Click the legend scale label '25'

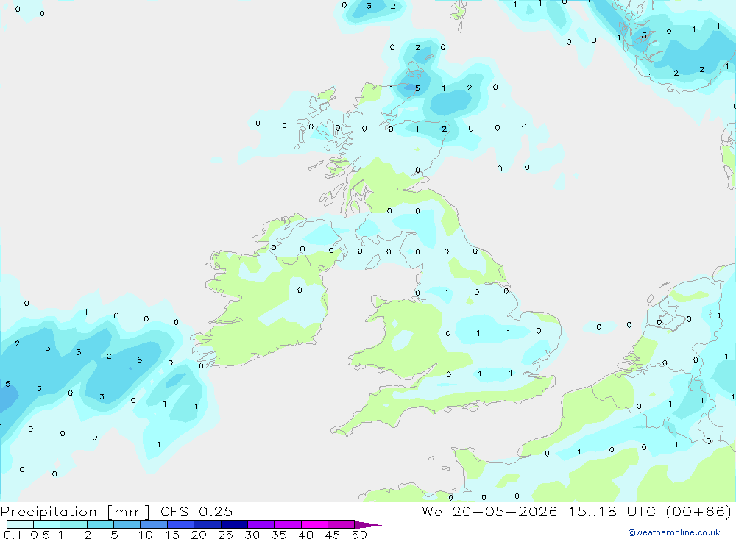click(x=226, y=535)
